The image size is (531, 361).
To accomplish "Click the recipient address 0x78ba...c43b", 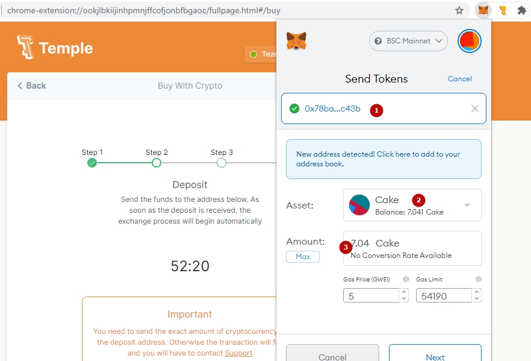I will click(x=332, y=108).
